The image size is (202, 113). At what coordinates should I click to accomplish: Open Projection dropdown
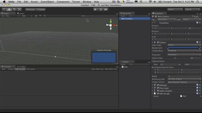click(x=184, y=55)
